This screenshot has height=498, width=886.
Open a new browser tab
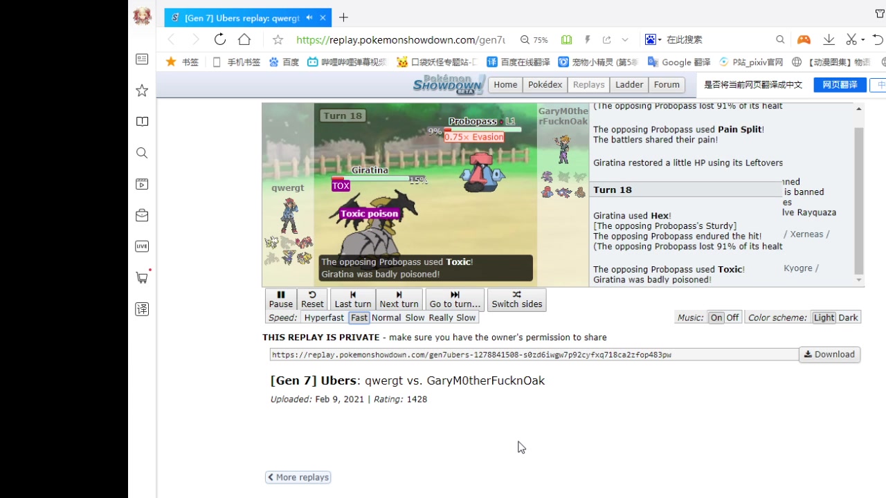343,17
